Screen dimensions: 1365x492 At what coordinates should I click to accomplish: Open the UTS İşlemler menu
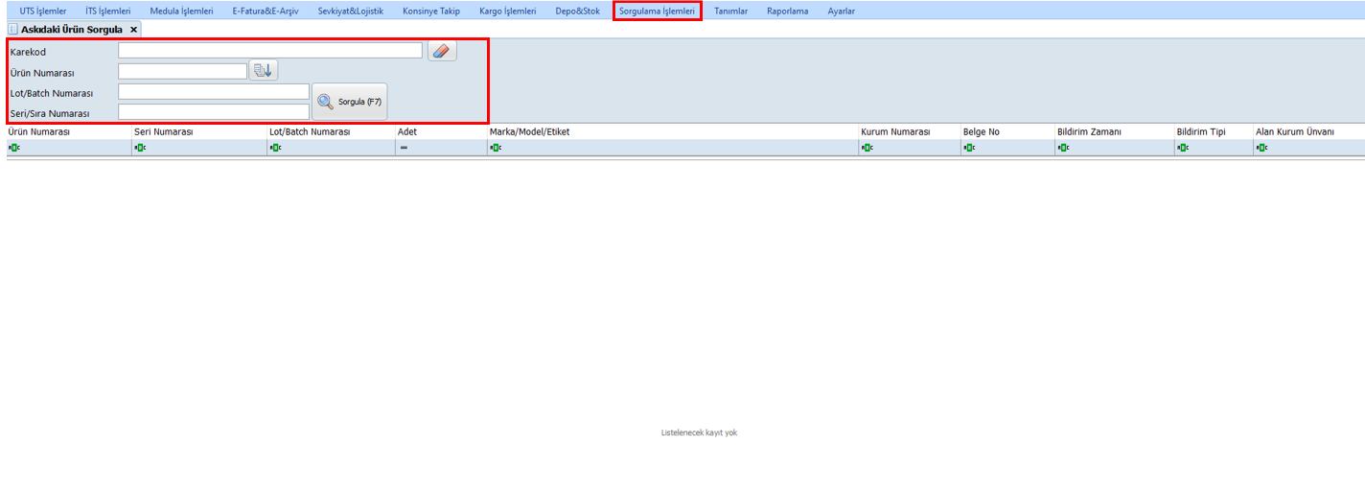43,11
